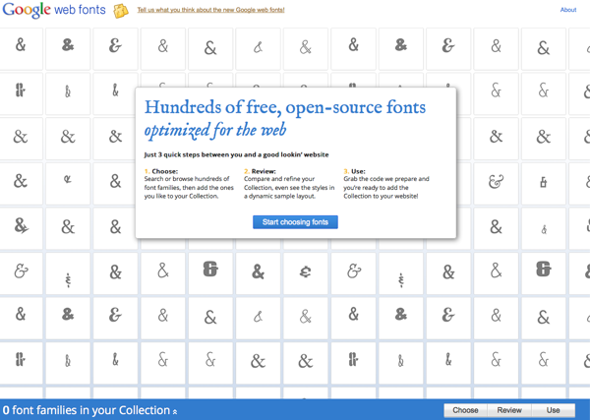Switch to the Use tab in the bottom bar
Screen dimensions: 590x420
pyautogui.click(x=553, y=410)
